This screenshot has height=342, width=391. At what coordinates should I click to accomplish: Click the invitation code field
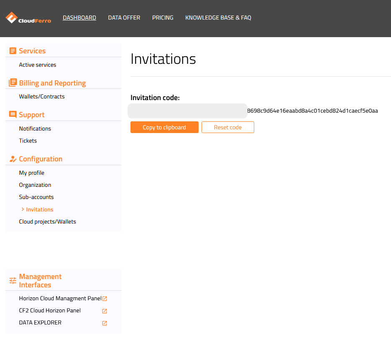(187, 111)
